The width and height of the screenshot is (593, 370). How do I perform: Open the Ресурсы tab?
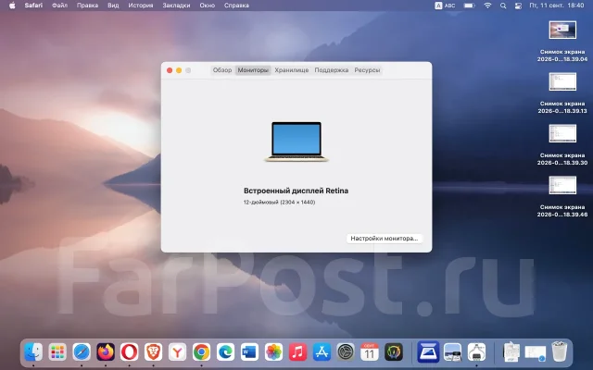367,70
